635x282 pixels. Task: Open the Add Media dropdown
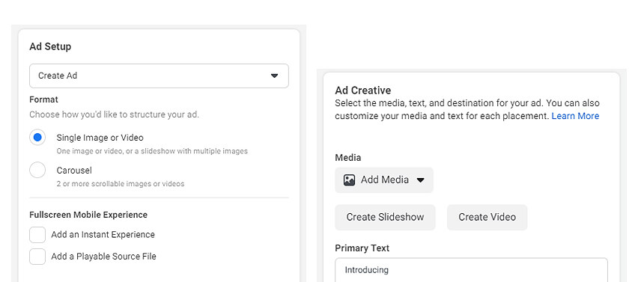[384, 180]
